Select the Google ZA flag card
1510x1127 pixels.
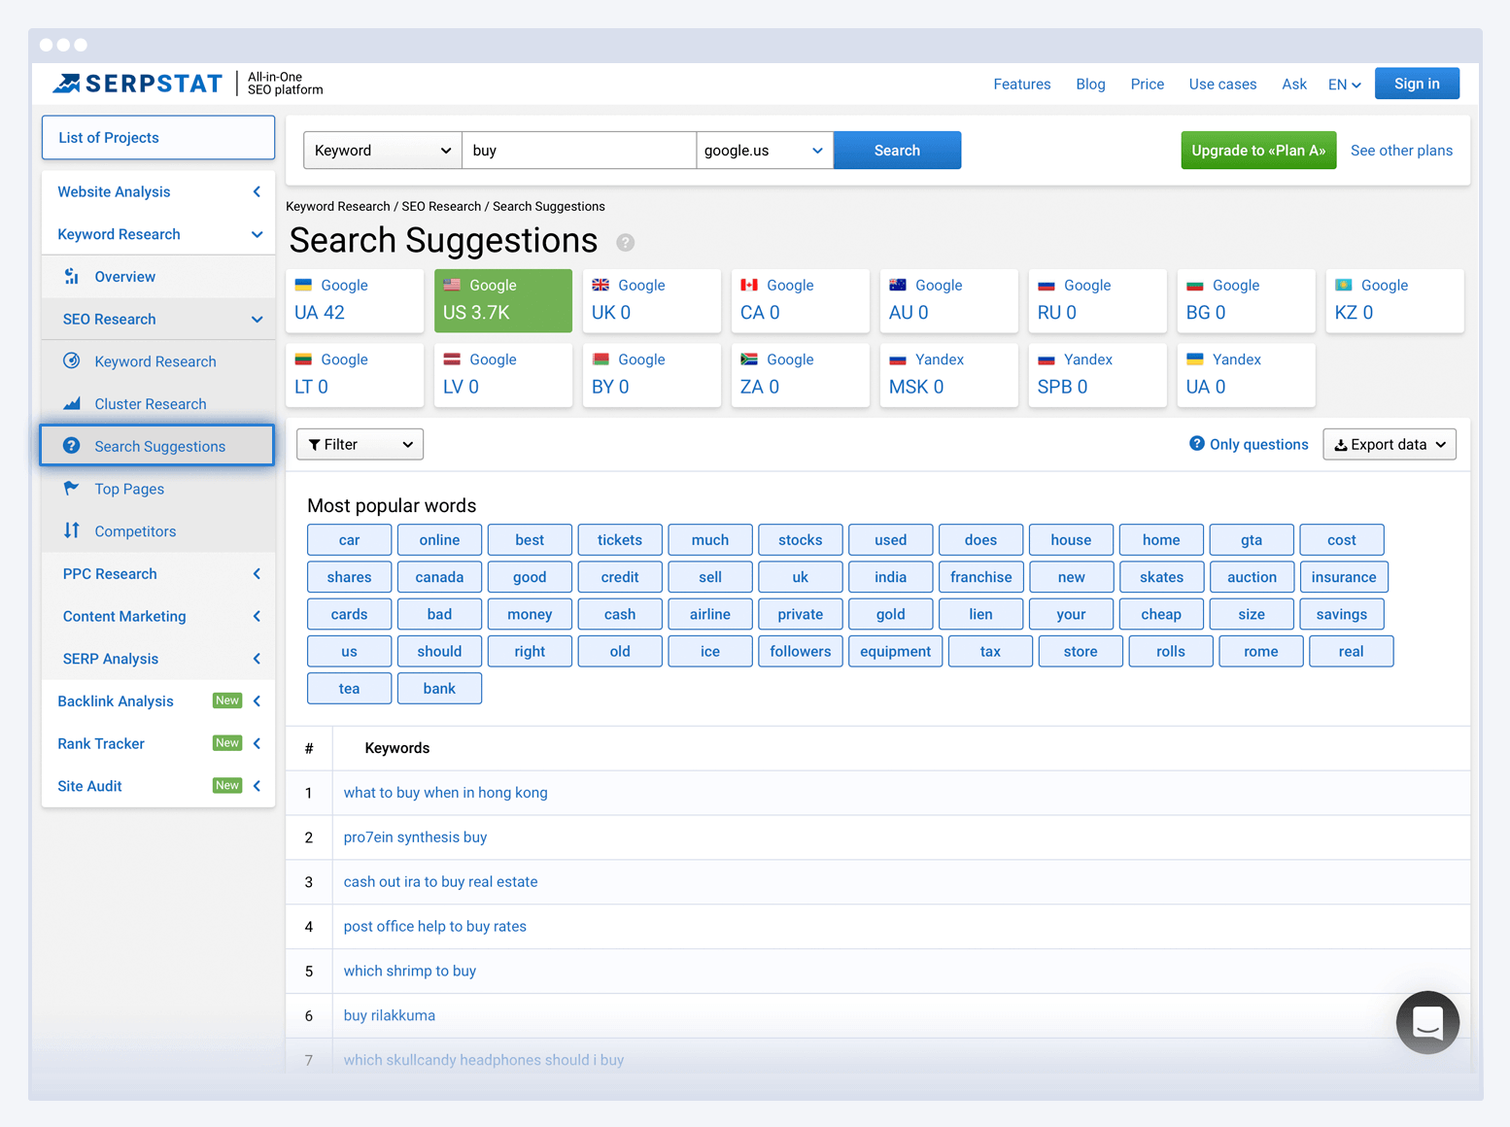click(801, 374)
